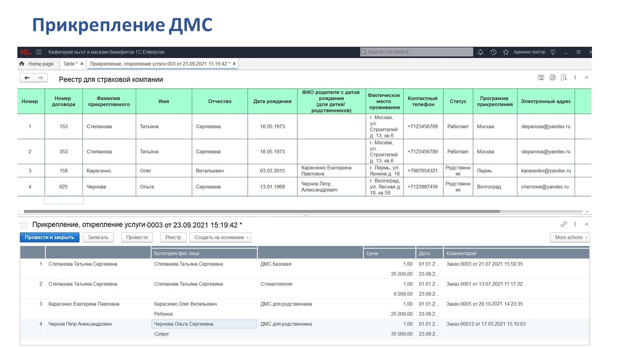Viewport: 618px width, 347px height.
Task: Close the Прикрепление, открепление услуги tab
Action: click(234, 64)
